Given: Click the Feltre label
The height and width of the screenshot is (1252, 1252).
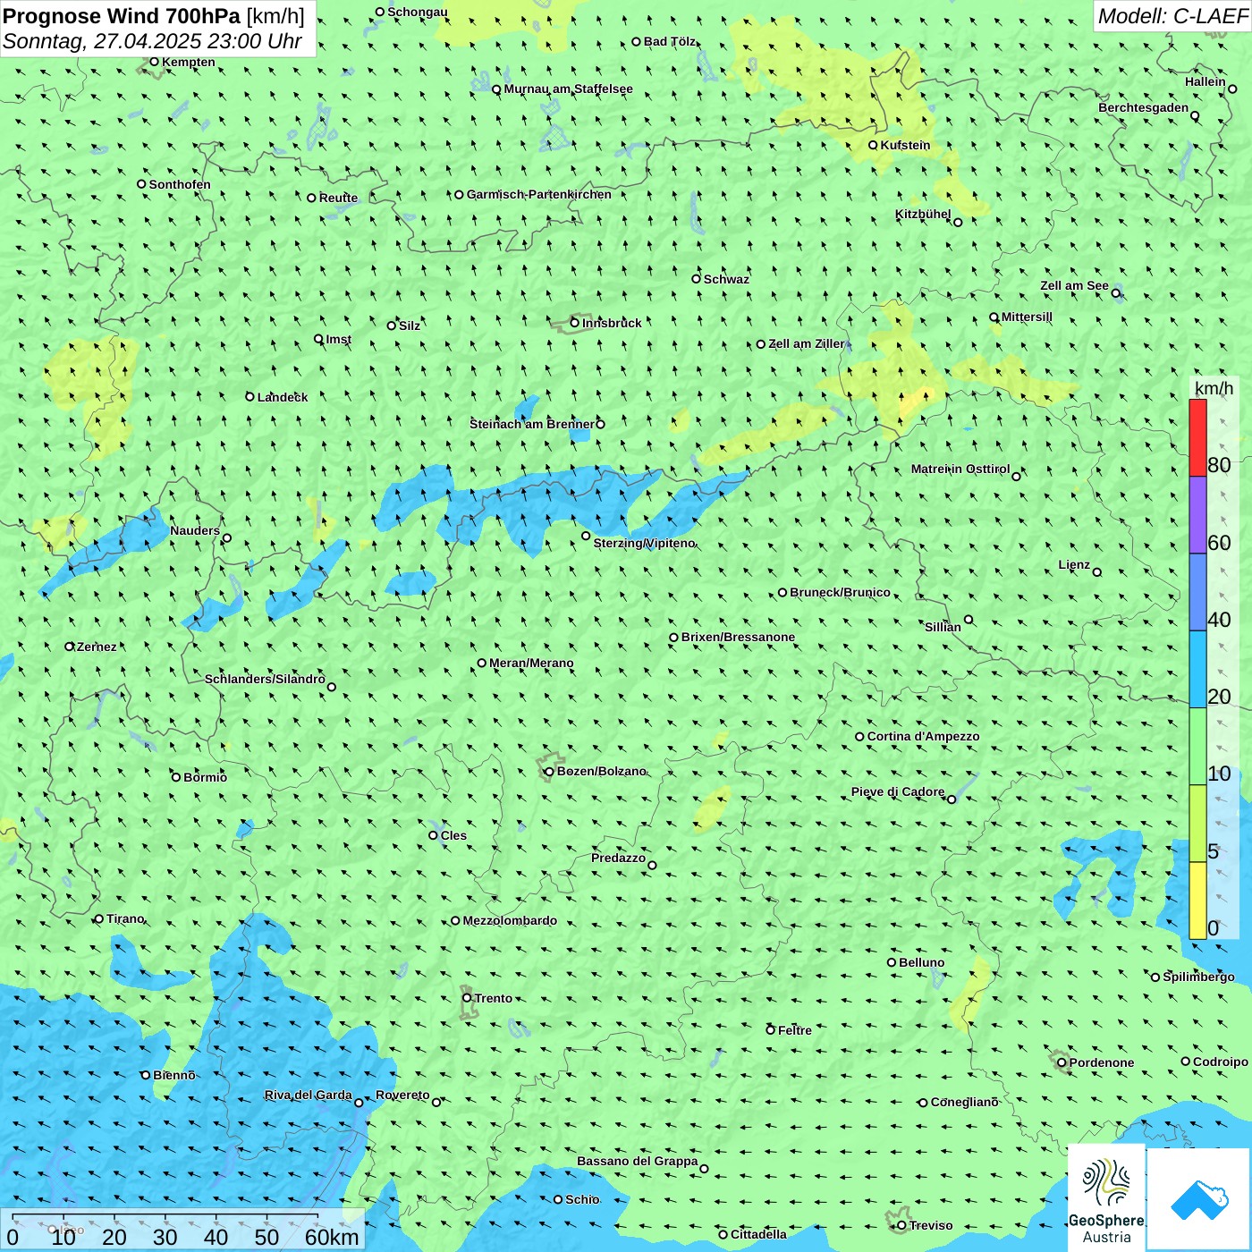Looking at the screenshot, I should click(x=794, y=1030).
